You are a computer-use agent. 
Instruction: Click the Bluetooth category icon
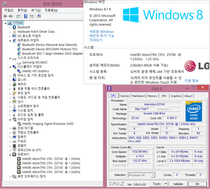point(14,27)
